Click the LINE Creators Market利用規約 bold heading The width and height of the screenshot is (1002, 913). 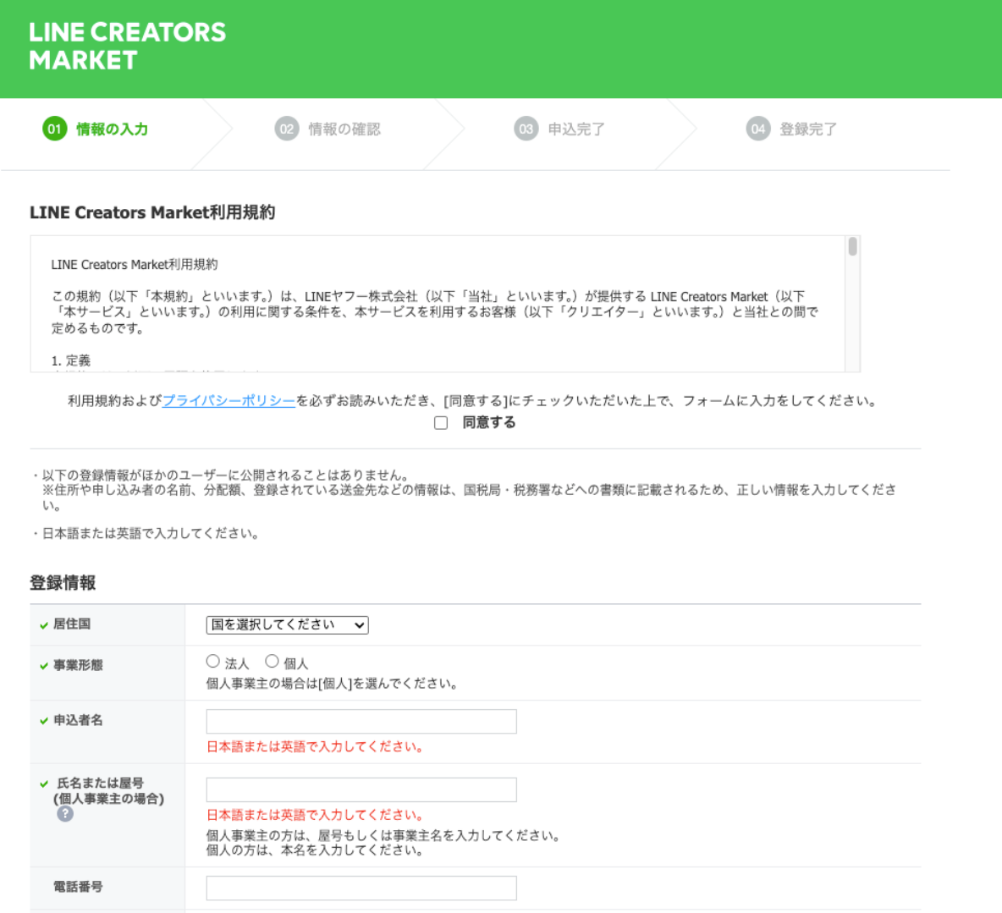click(x=152, y=212)
